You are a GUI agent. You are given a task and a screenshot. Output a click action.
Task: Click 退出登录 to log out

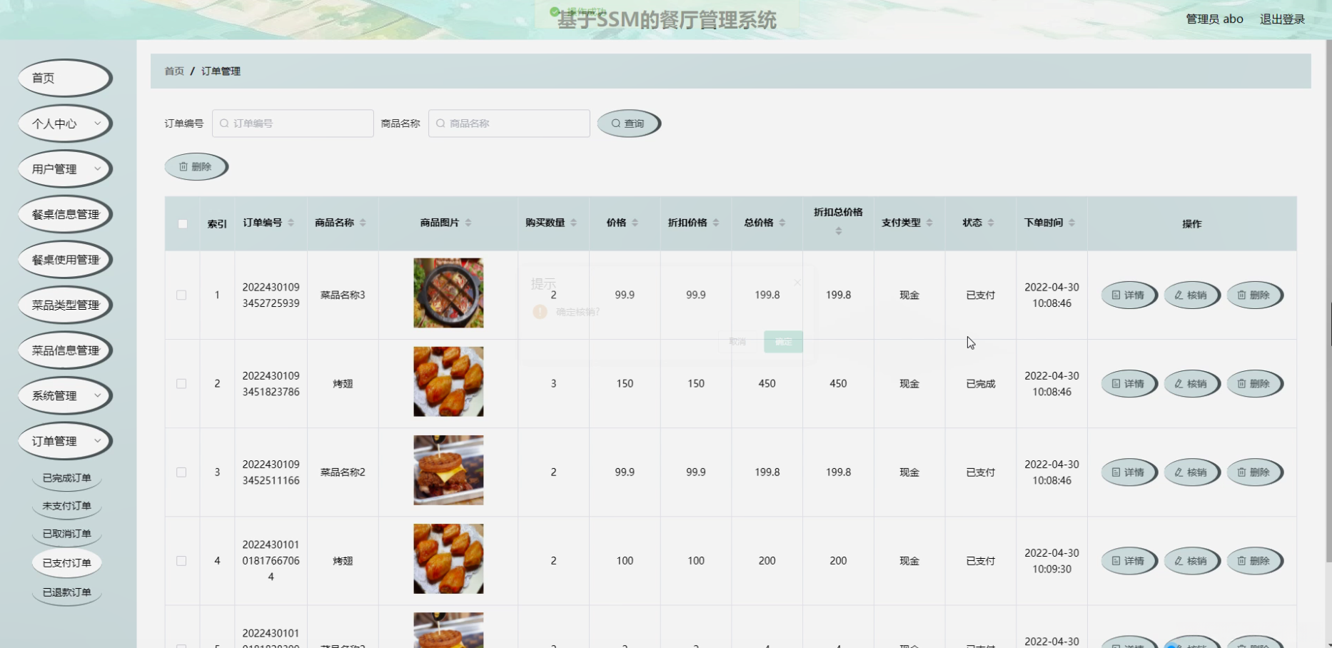point(1282,19)
